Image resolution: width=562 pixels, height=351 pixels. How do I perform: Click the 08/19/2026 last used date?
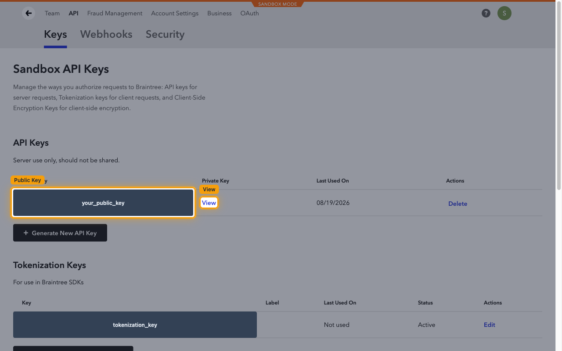[333, 203]
